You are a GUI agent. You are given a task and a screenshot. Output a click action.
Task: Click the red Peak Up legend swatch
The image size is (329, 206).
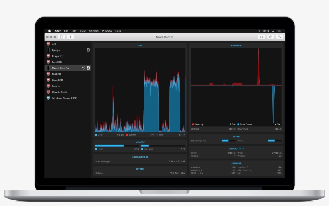[x=193, y=124]
